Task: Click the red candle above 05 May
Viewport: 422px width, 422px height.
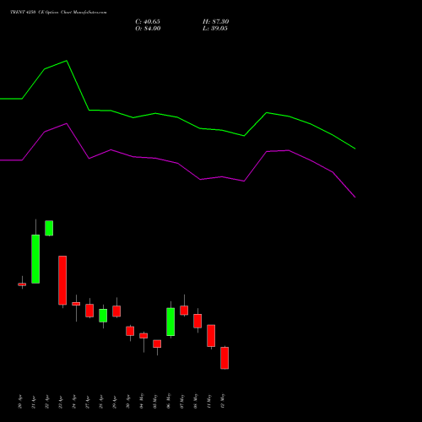Action: tap(157, 344)
